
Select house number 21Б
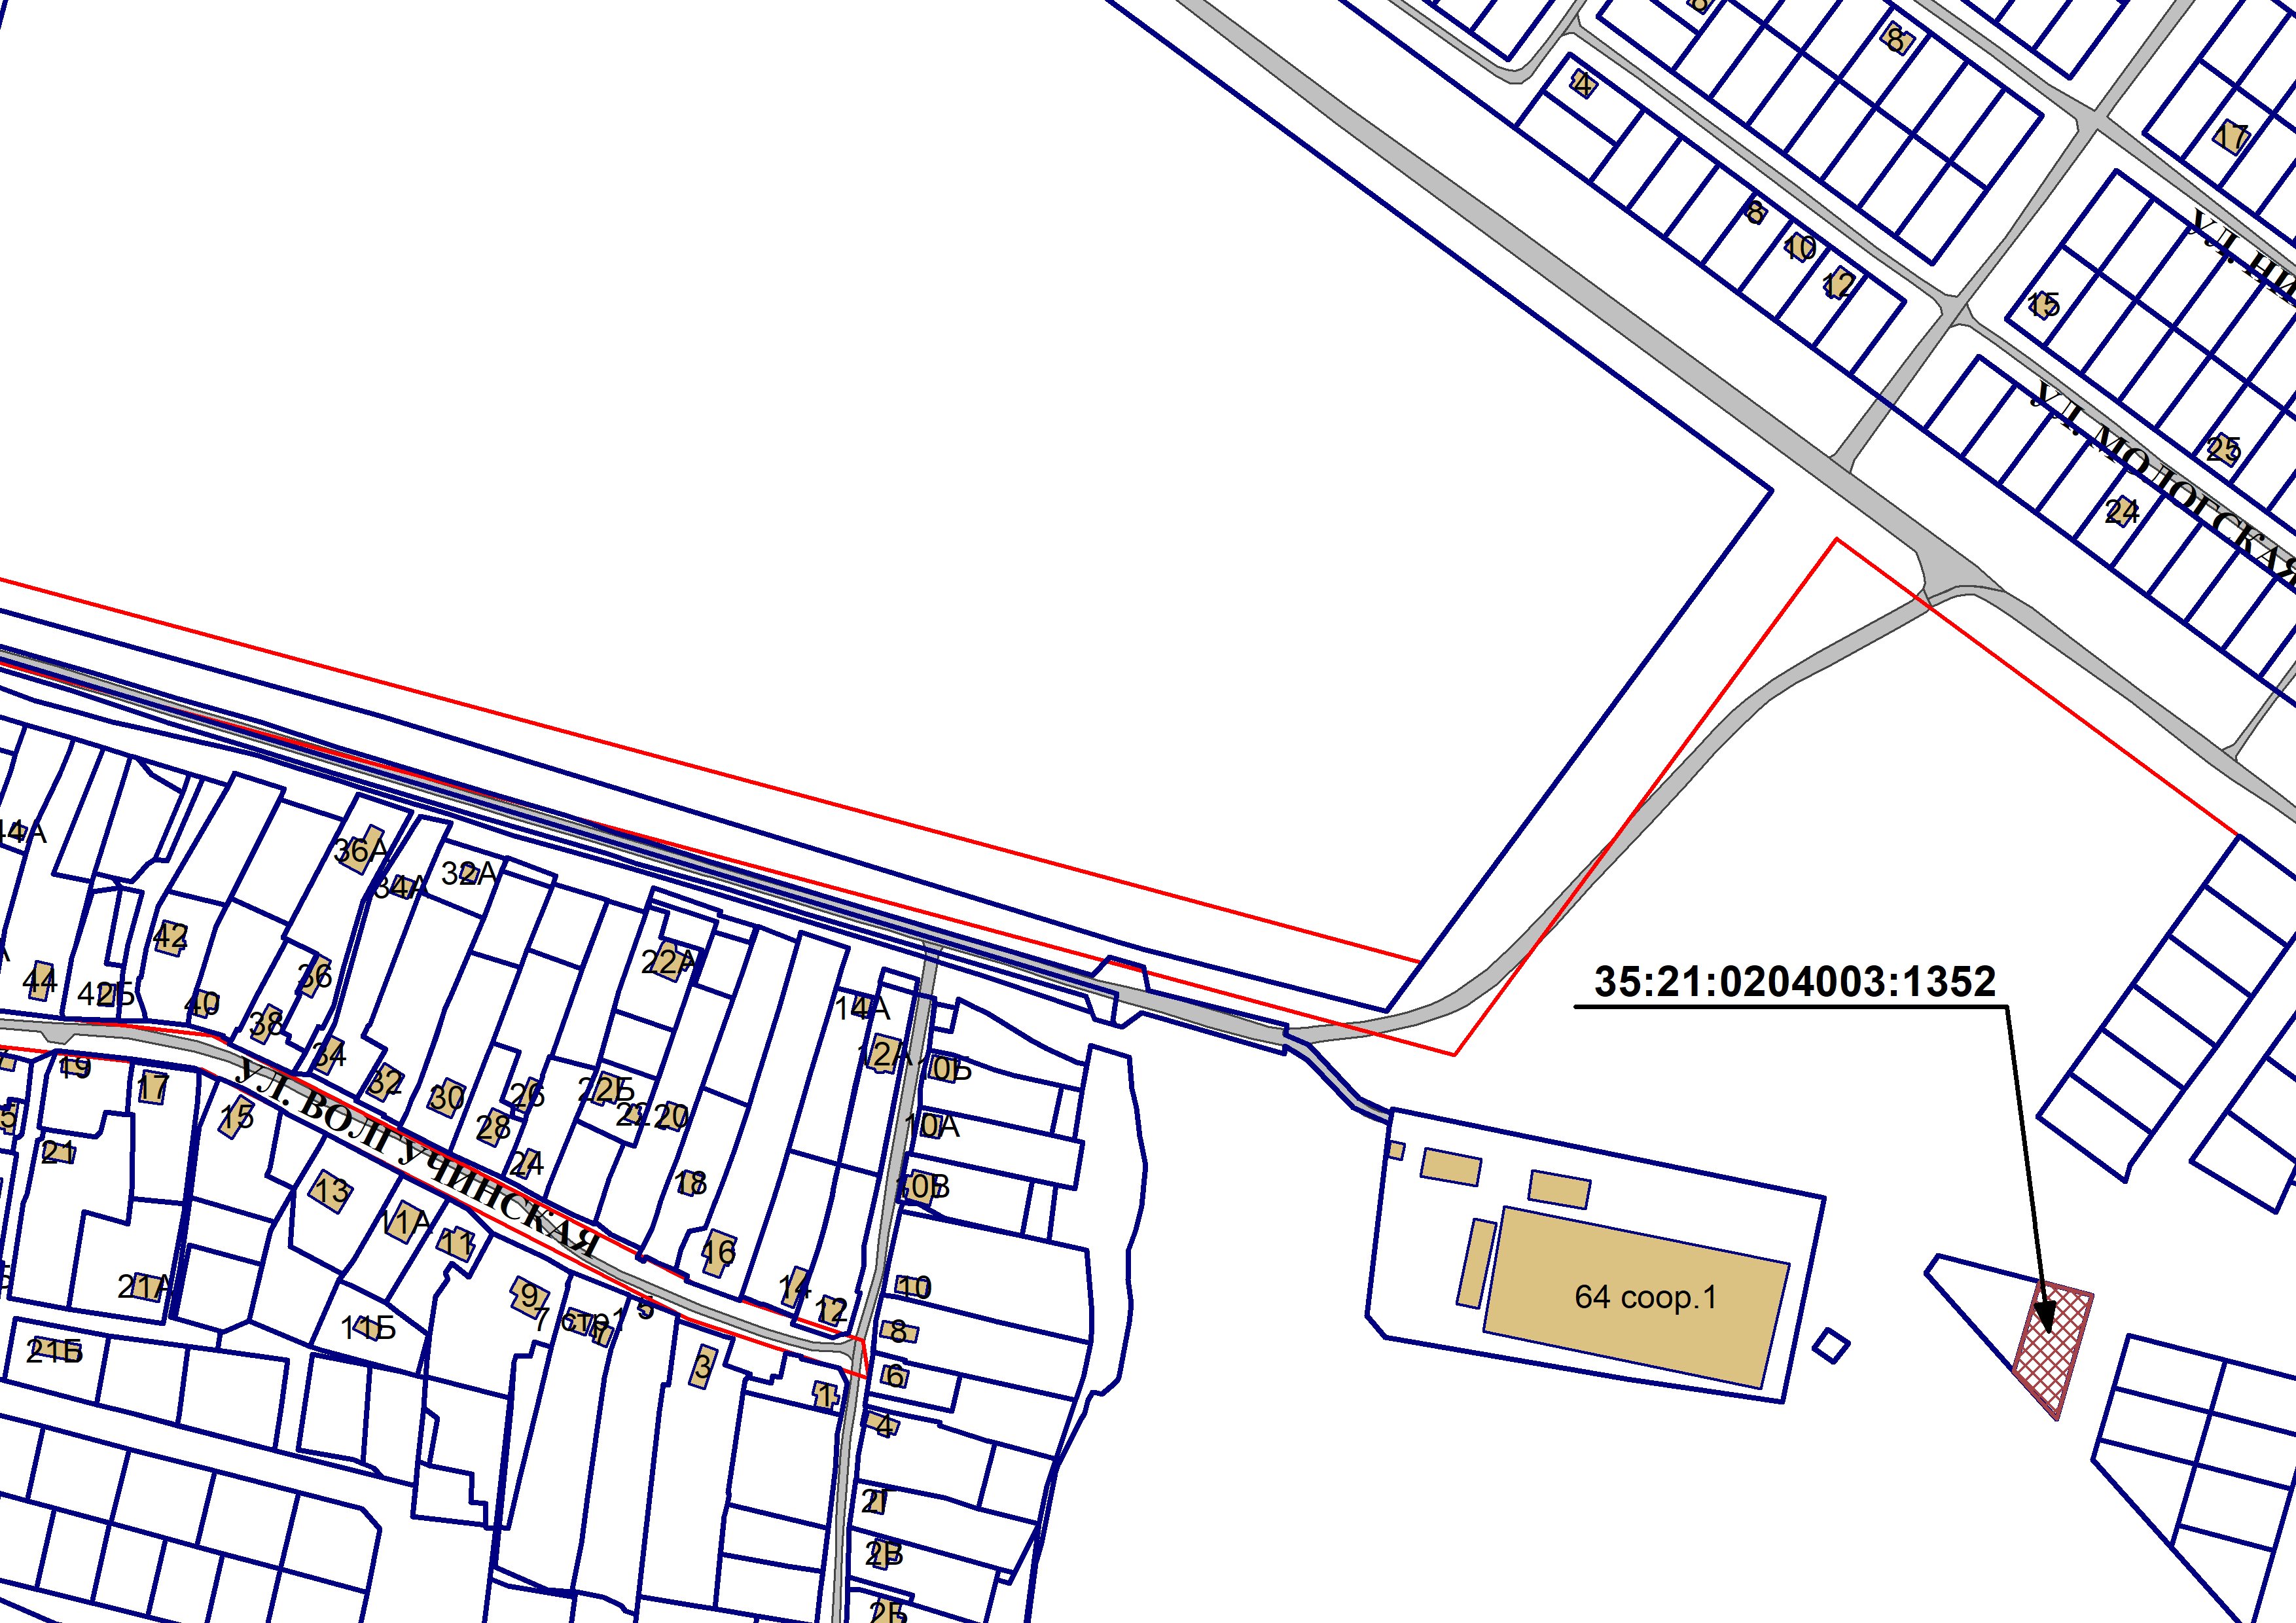[x=54, y=1353]
